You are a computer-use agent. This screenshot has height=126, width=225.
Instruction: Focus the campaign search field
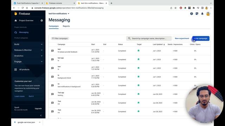click(149, 38)
